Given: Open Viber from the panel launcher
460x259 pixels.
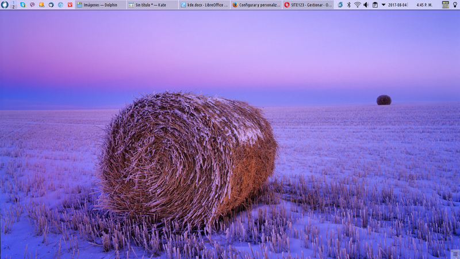Looking at the screenshot, I should tap(32, 5).
